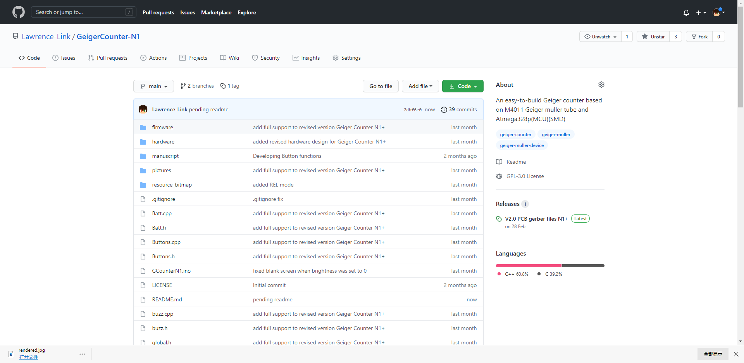Click the C++ language bar segment

pyautogui.click(x=529, y=266)
